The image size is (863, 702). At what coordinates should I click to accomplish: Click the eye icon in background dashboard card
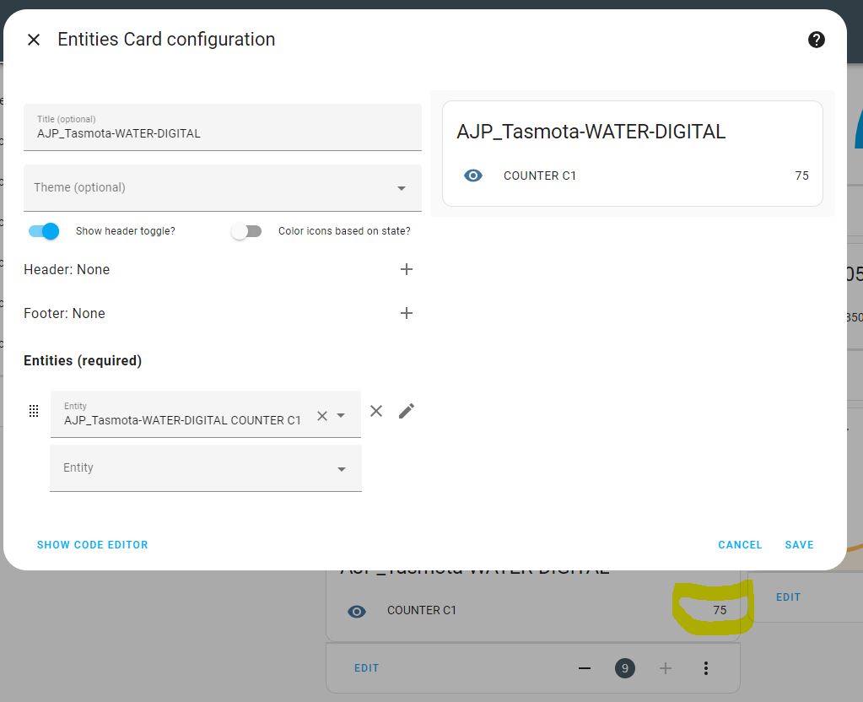(x=357, y=611)
